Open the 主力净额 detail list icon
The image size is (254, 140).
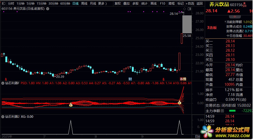coord(223,111)
